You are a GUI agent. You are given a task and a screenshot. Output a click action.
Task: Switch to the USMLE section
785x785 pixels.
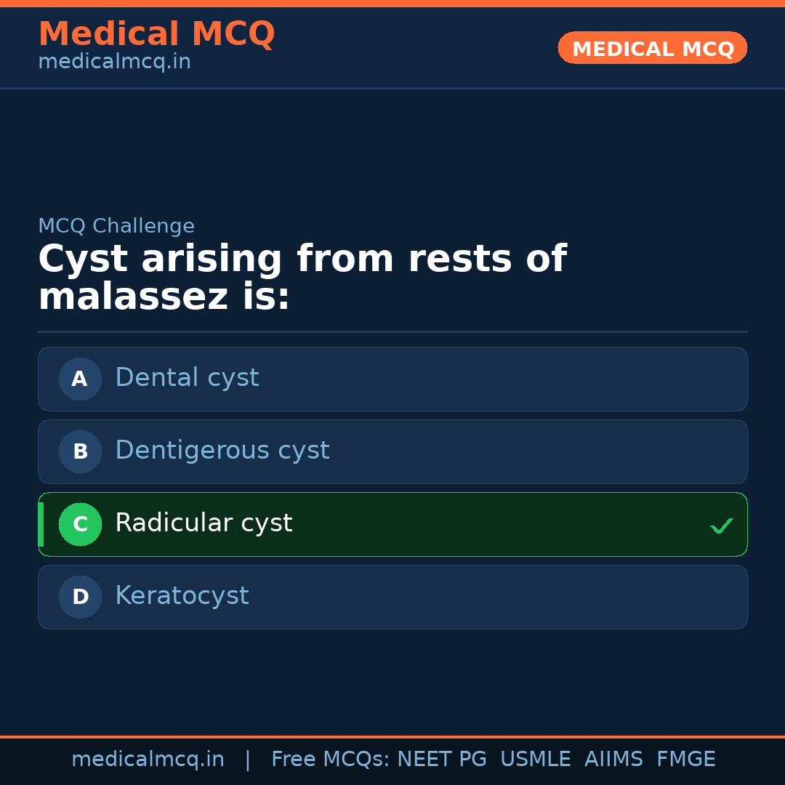(x=536, y=758)
